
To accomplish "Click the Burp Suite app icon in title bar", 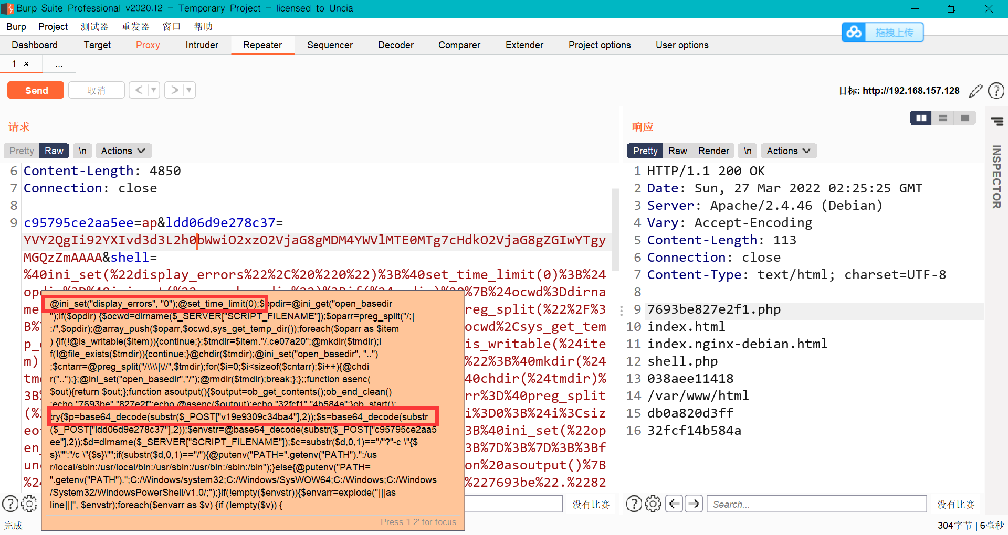I will pyautogui.click(x=7, y=8).
